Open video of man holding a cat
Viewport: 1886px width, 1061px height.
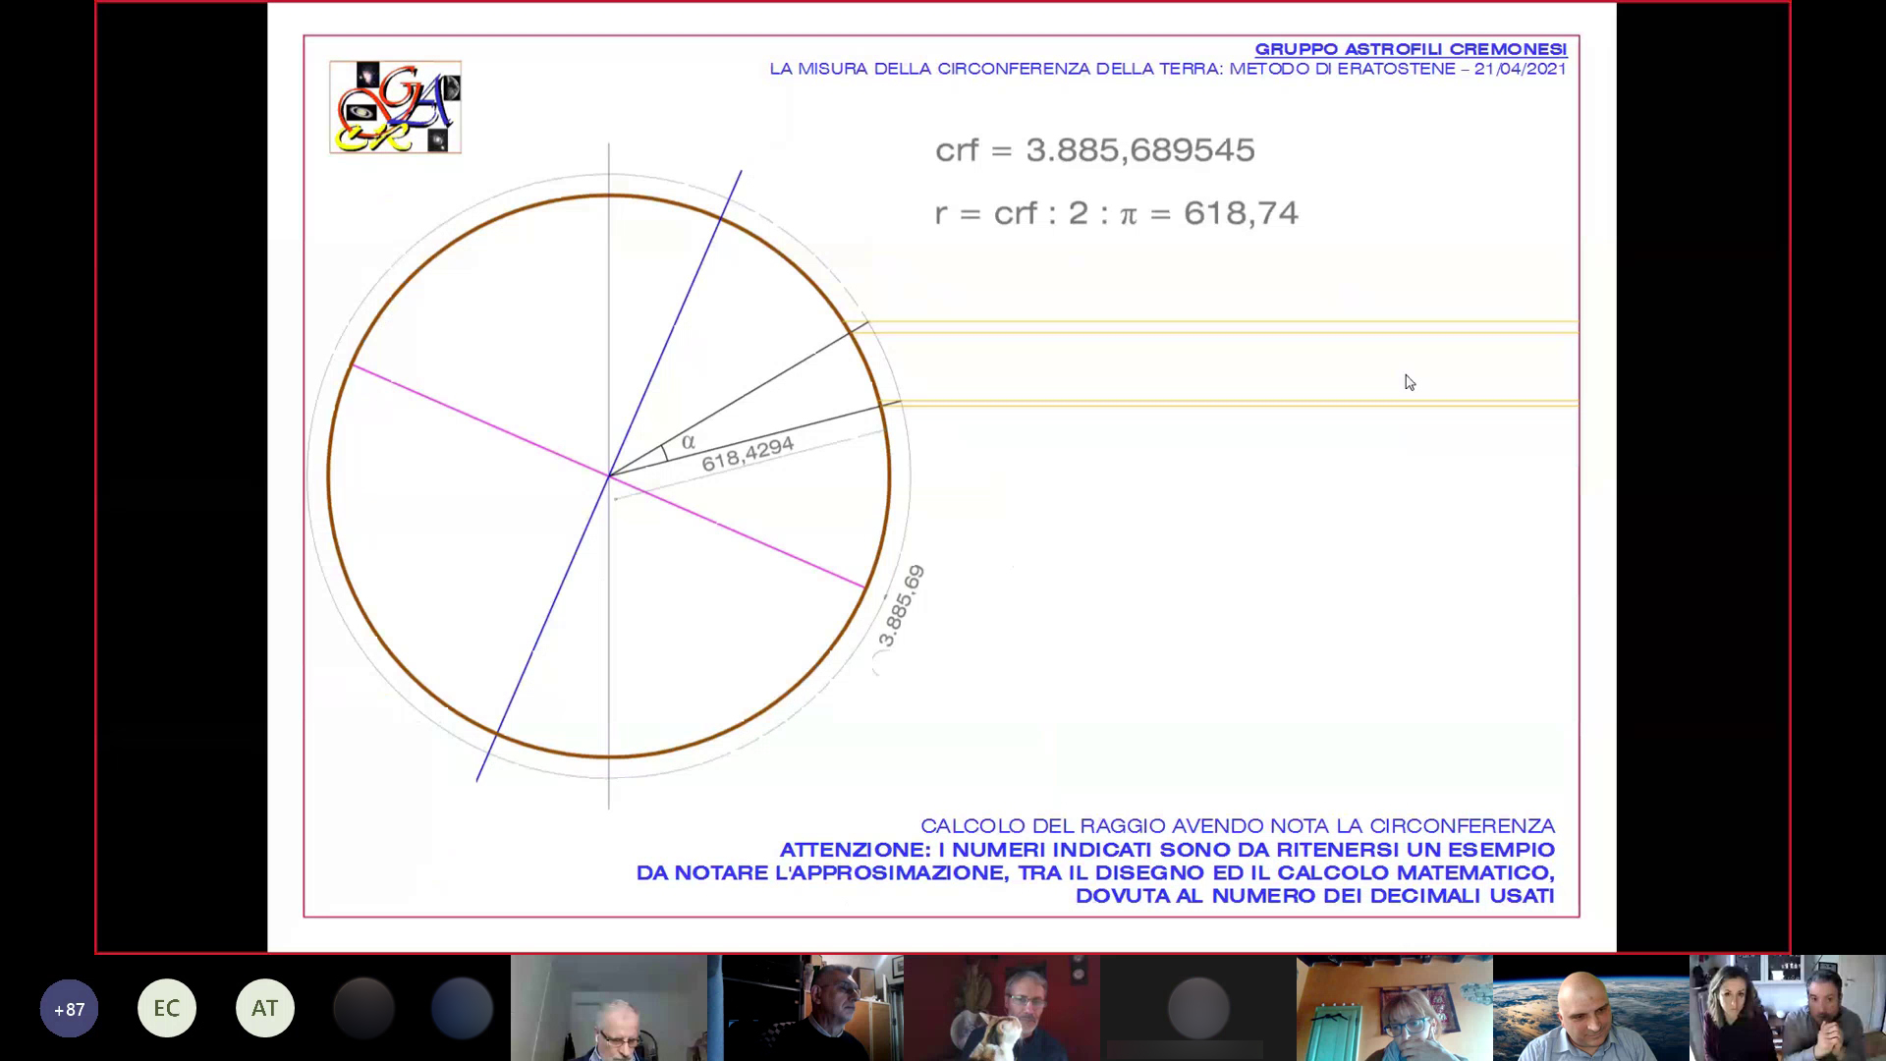1002,1008
